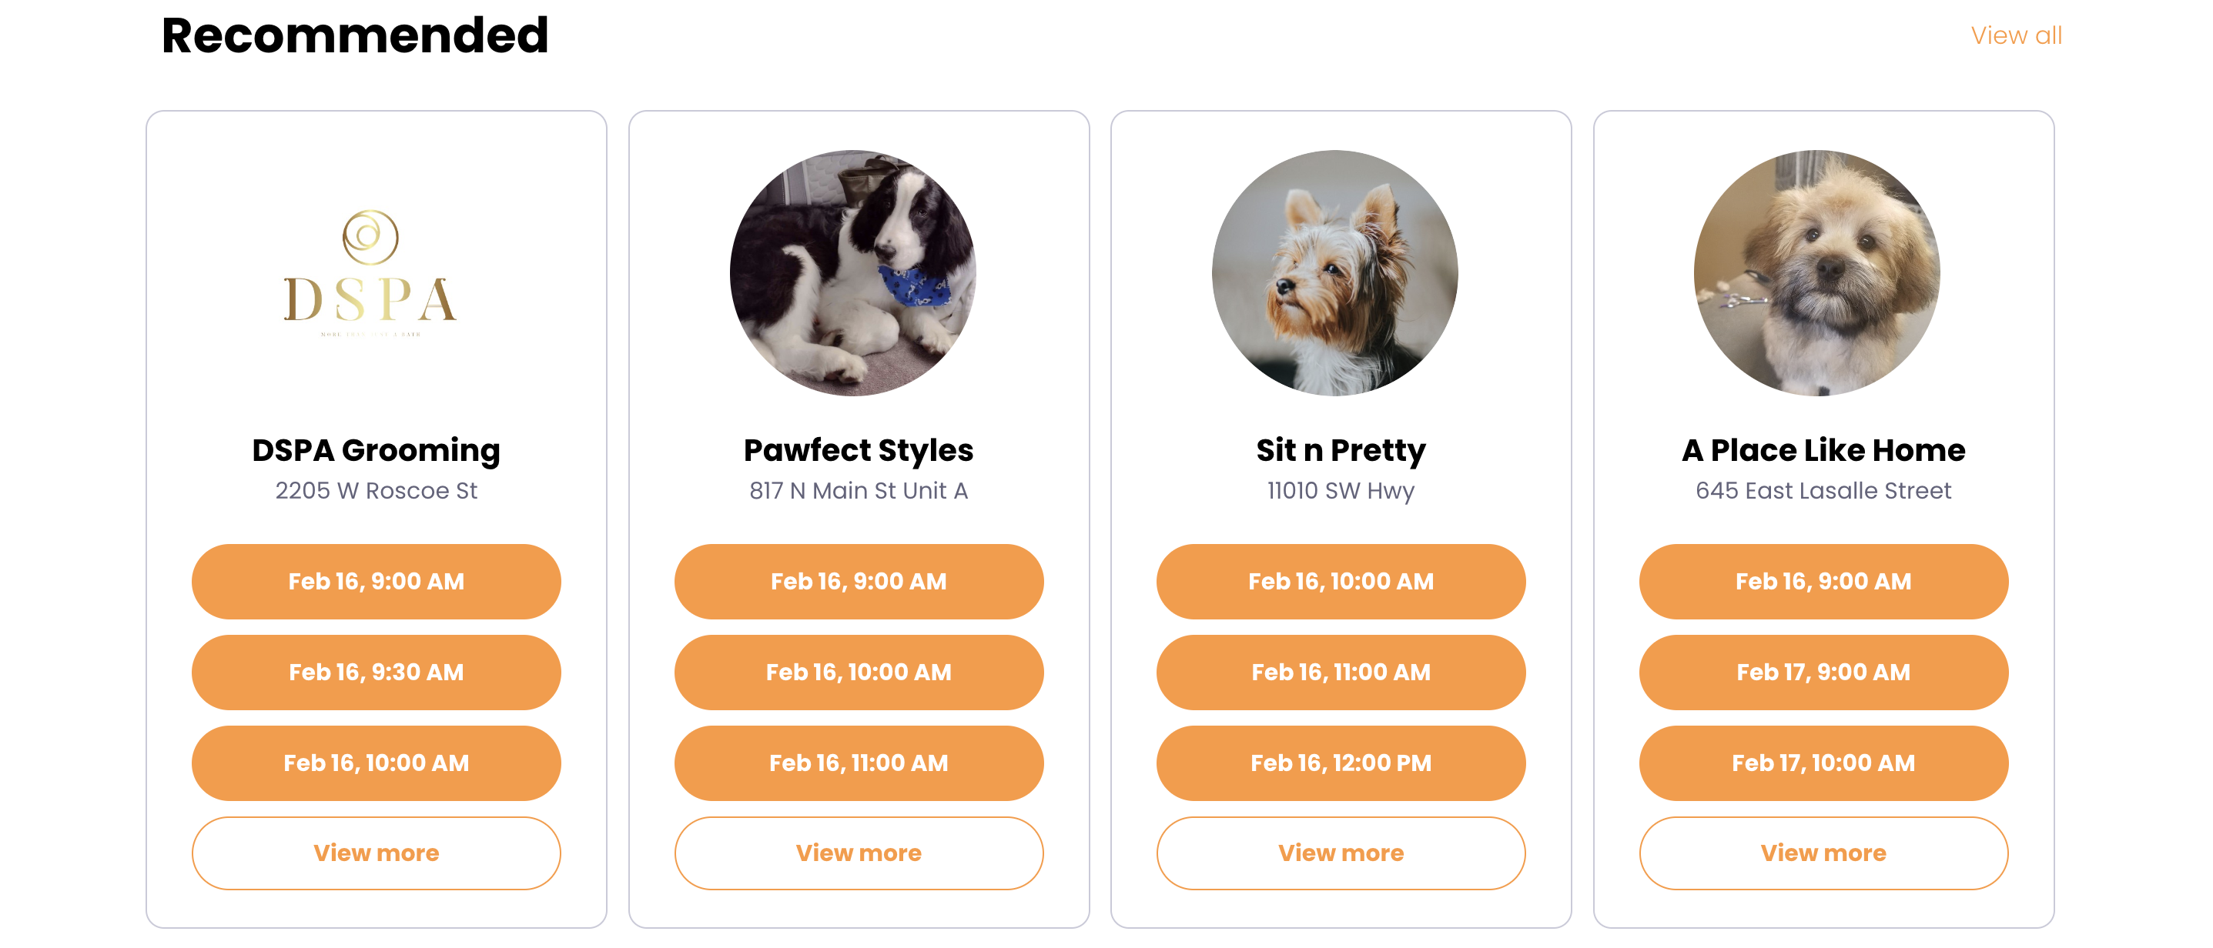Open the Sit n Pretty title
Image resolution: width=2213 pixels, height=948 pixels.
tap(1340, 450)
